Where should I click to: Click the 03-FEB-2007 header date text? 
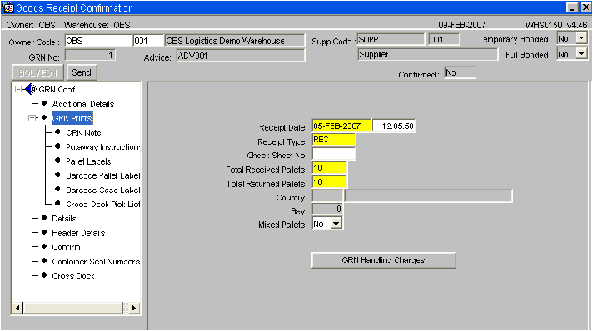click(461, 25)
